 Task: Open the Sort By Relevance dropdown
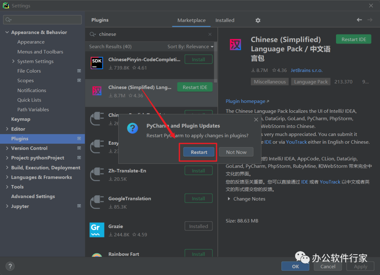tap(190, 47)
